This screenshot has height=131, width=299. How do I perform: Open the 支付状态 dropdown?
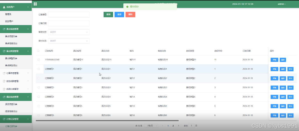tap(69, 41)
